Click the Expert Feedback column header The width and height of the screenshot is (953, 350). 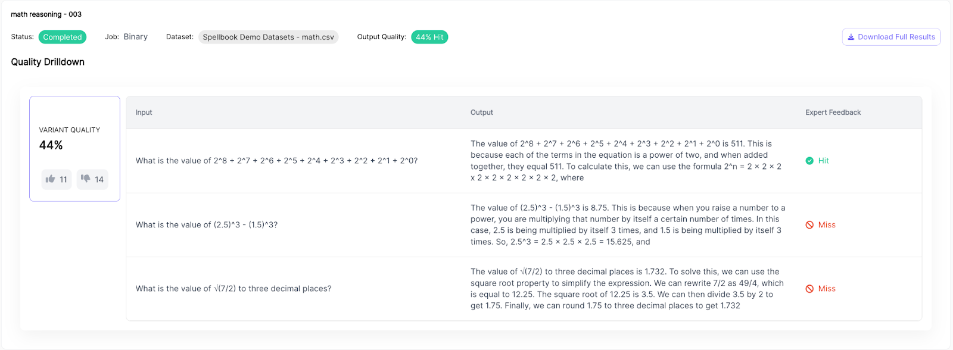(833, 112)
